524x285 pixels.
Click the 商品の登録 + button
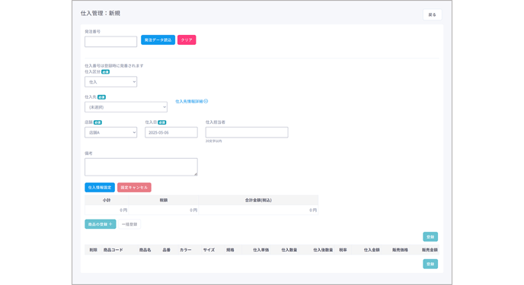tap(101, 224)
